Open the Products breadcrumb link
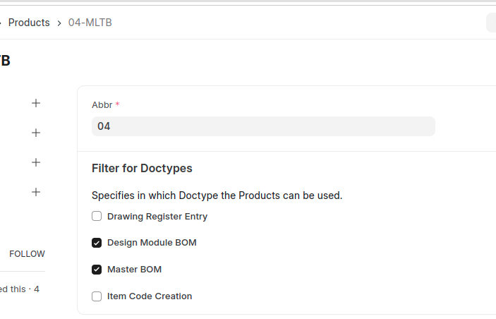 [x=29, y=23]
